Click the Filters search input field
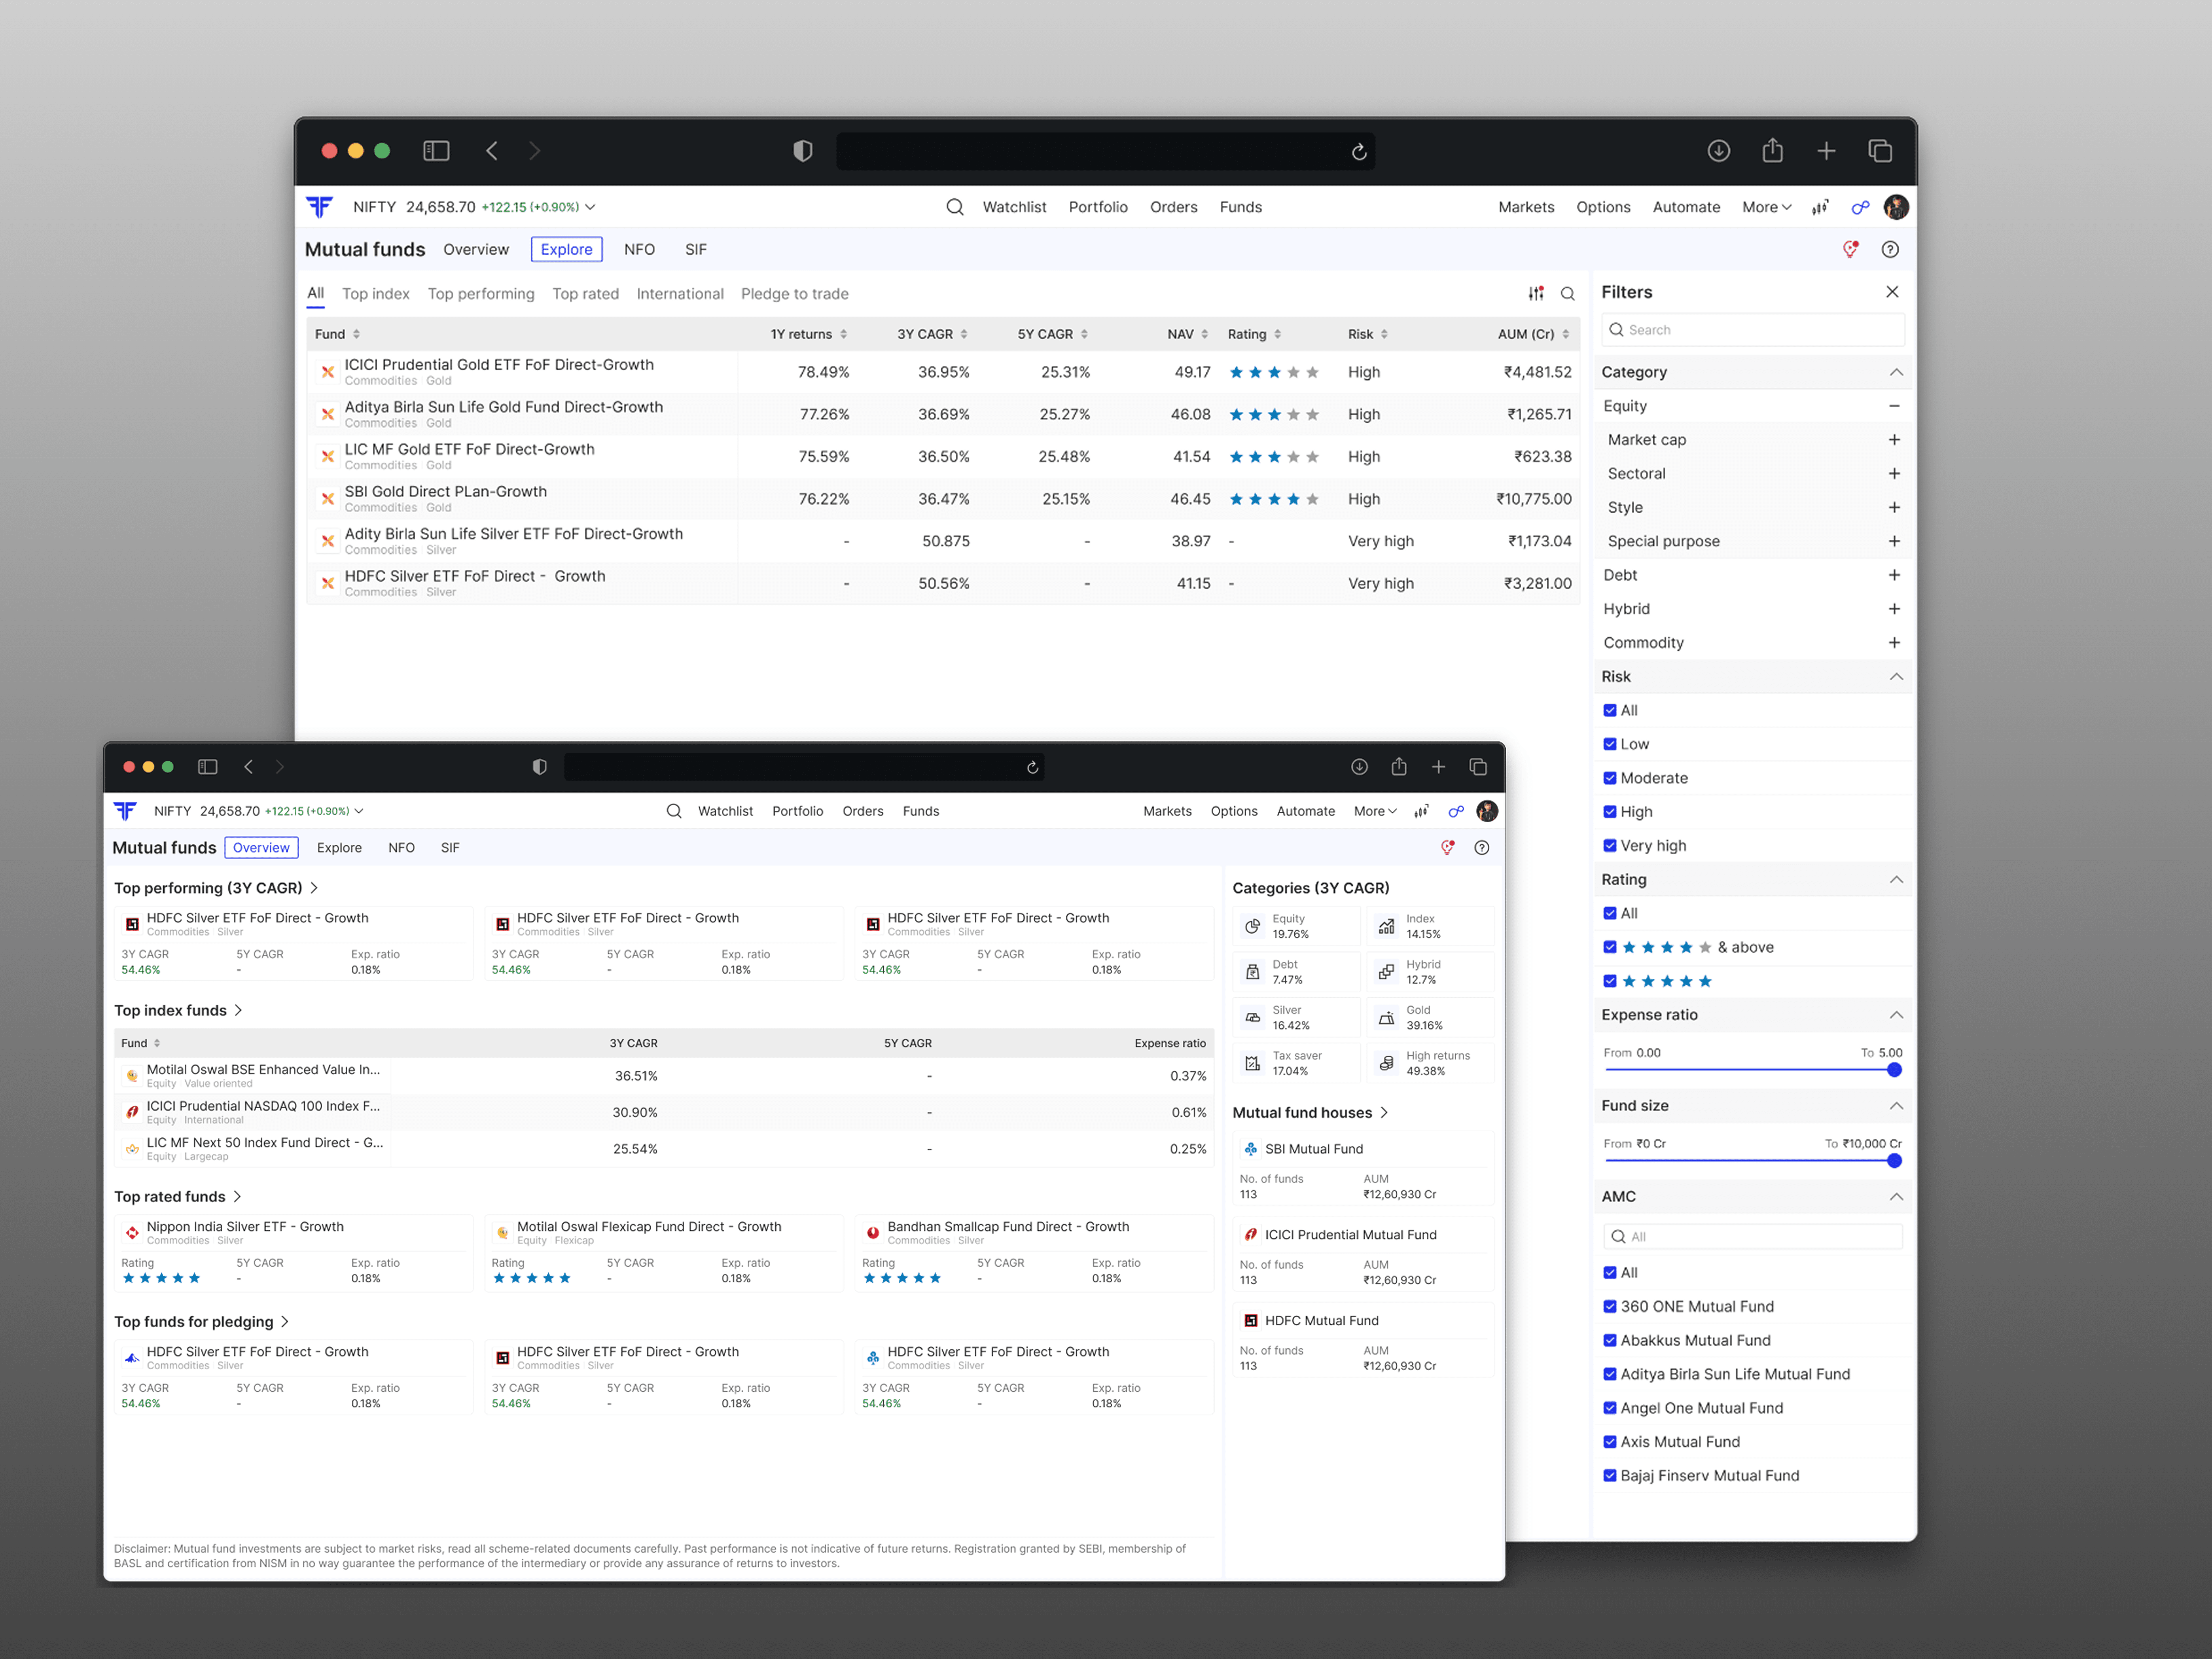 point(1752,330)
